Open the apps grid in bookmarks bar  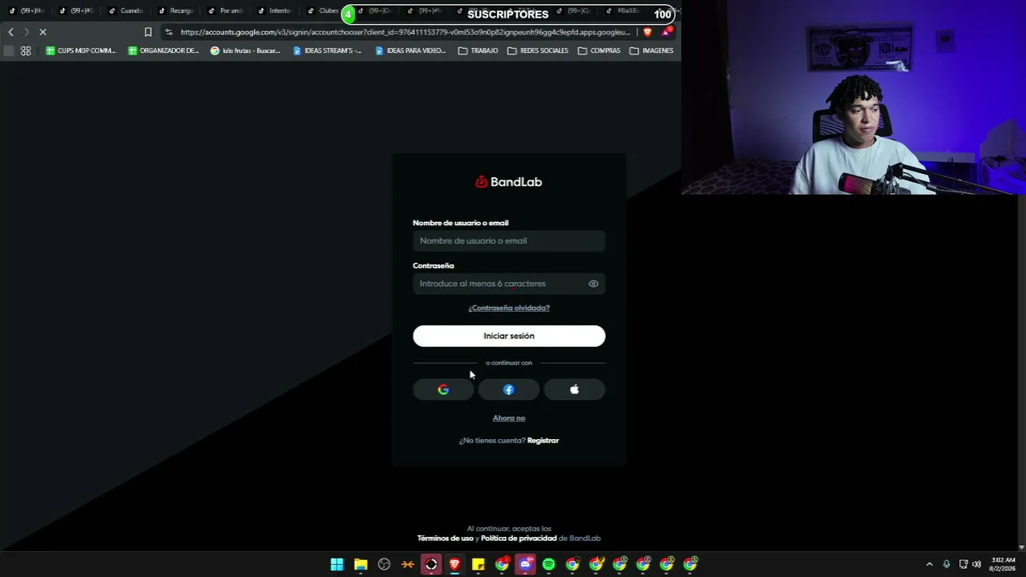(26, 50)
